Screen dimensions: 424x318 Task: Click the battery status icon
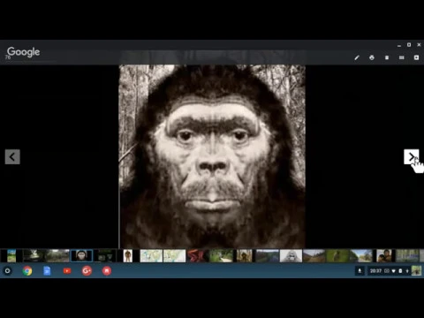pos(400,271)
